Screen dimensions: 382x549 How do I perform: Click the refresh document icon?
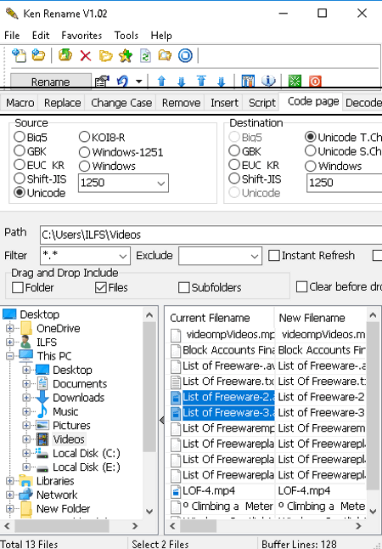[x=145, y=55]
